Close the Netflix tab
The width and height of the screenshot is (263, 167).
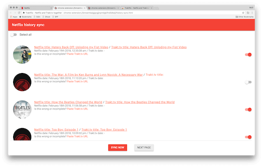click(x=51, y=8)
